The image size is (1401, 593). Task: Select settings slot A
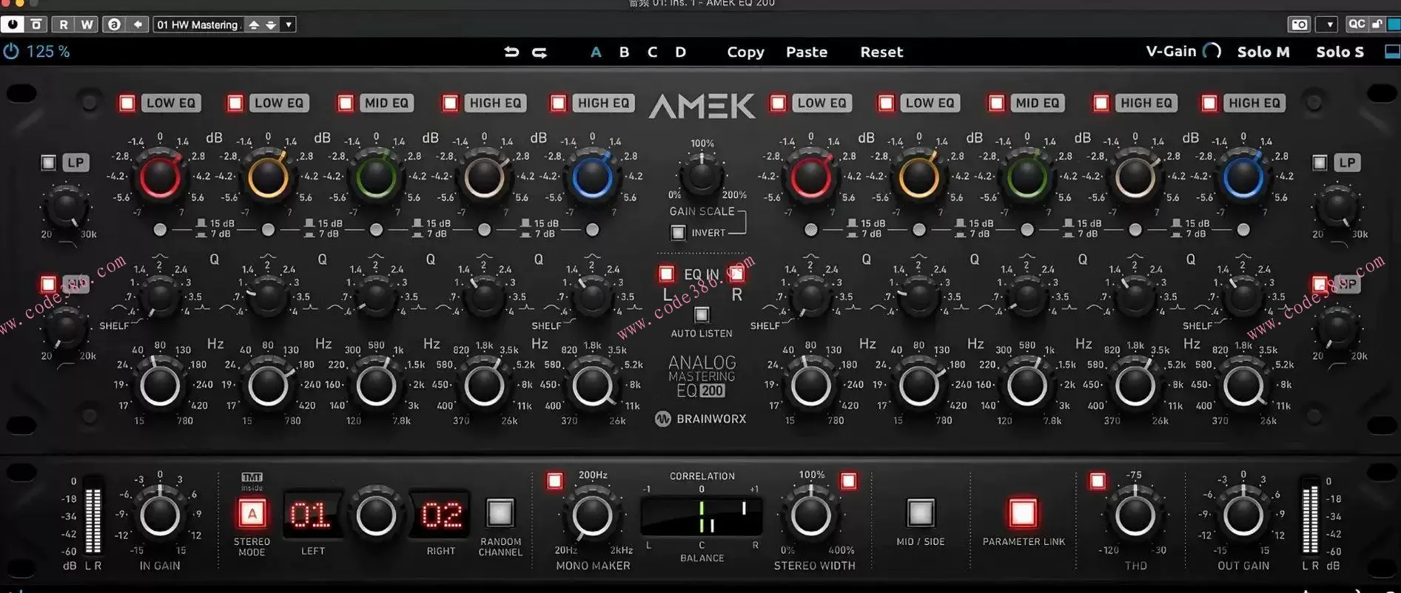596,52
